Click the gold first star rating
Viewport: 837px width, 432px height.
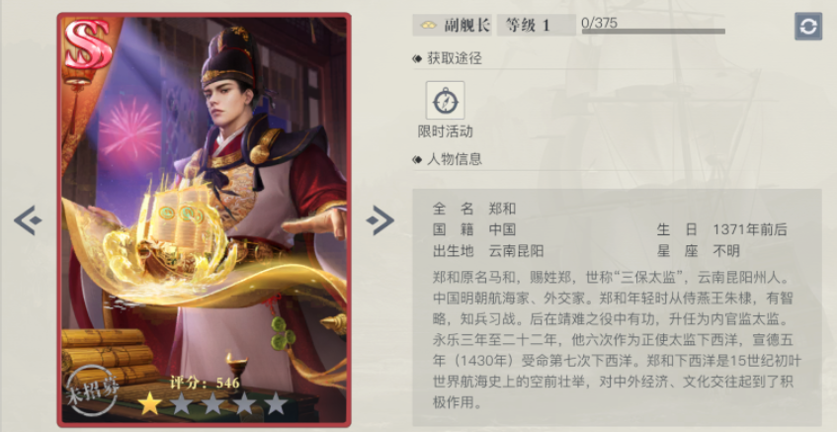click(x=150, y=404)
